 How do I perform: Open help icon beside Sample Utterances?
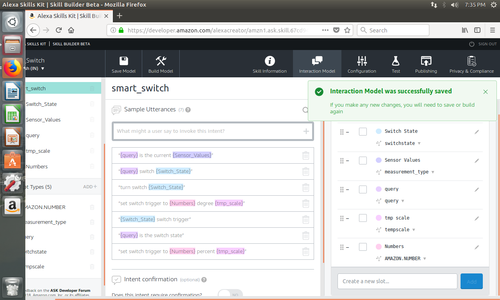(x=188, y=110)
